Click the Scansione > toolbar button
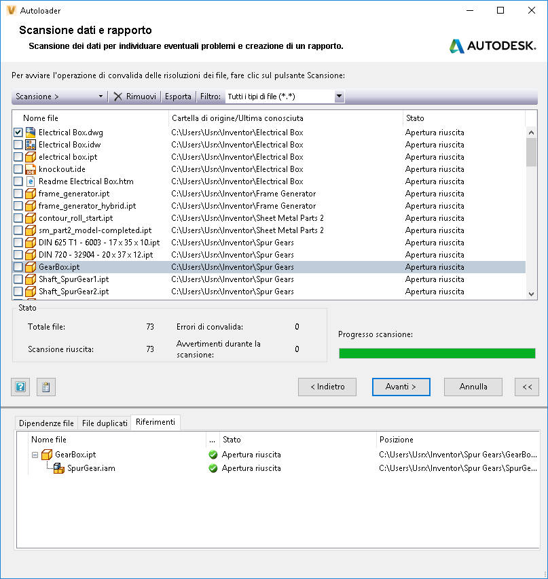548x579 pixels. (37, 96)
